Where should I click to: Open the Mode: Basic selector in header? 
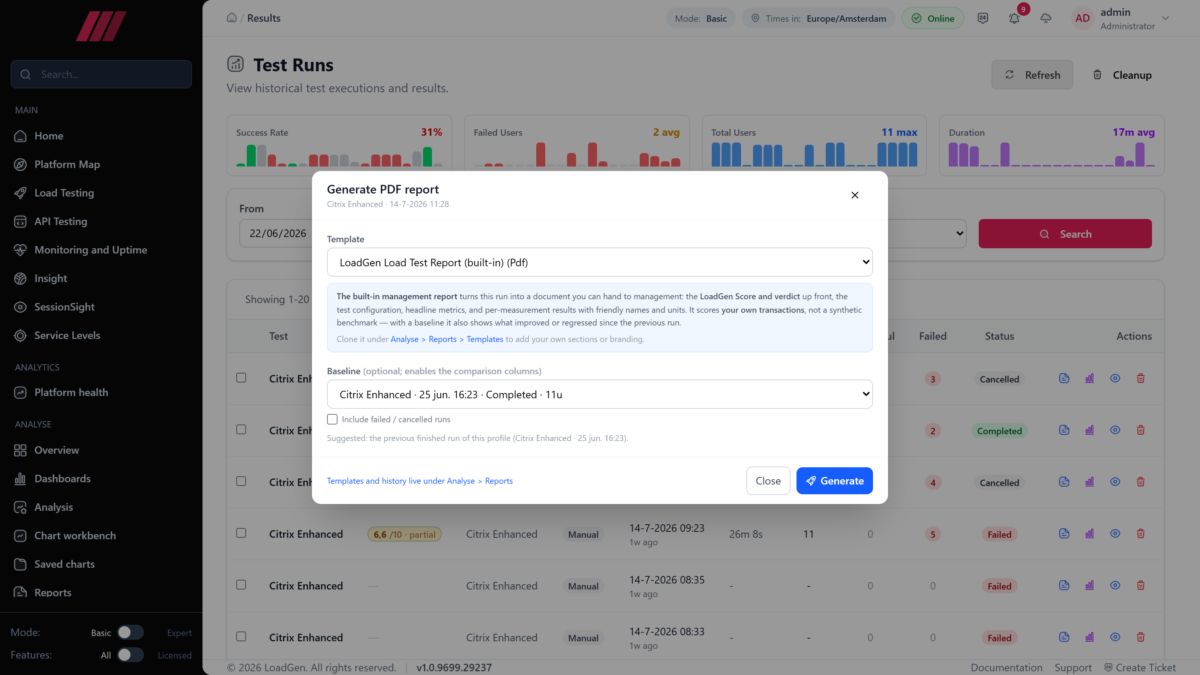point(700,18)
